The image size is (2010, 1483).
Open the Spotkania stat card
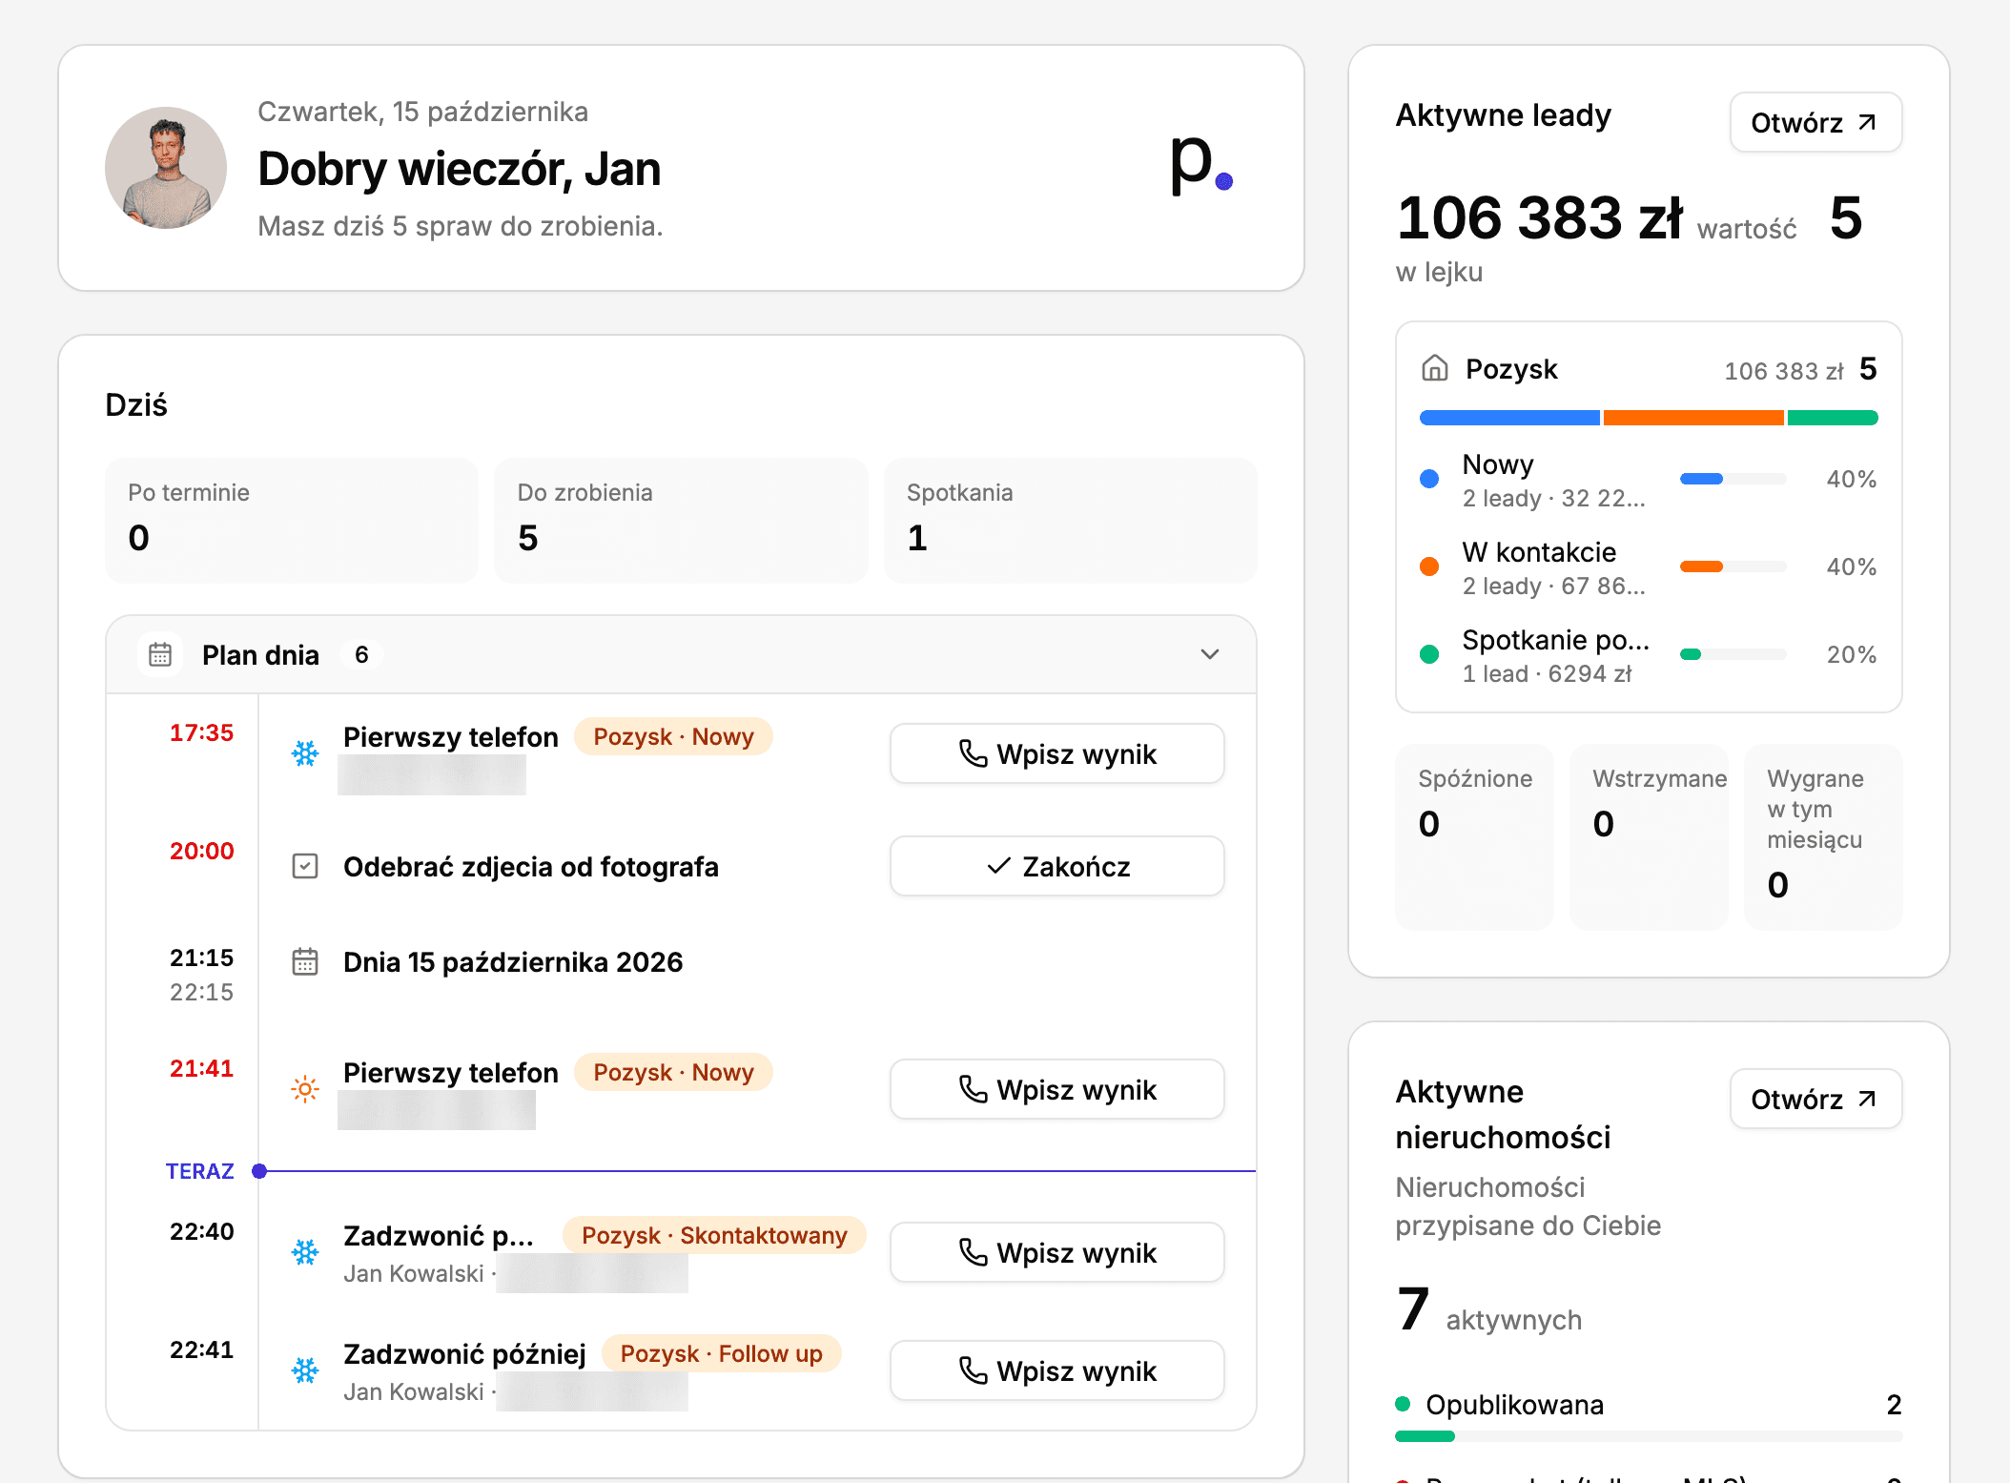click(1070, 520)
